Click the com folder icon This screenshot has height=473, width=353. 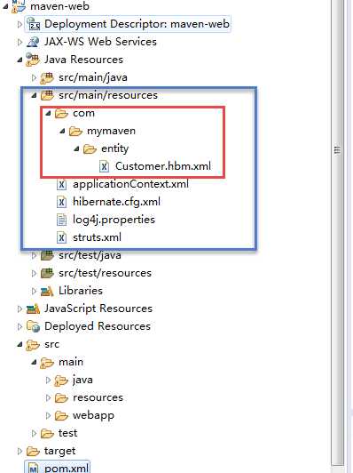pyautogui.click(x=62, y=114)
